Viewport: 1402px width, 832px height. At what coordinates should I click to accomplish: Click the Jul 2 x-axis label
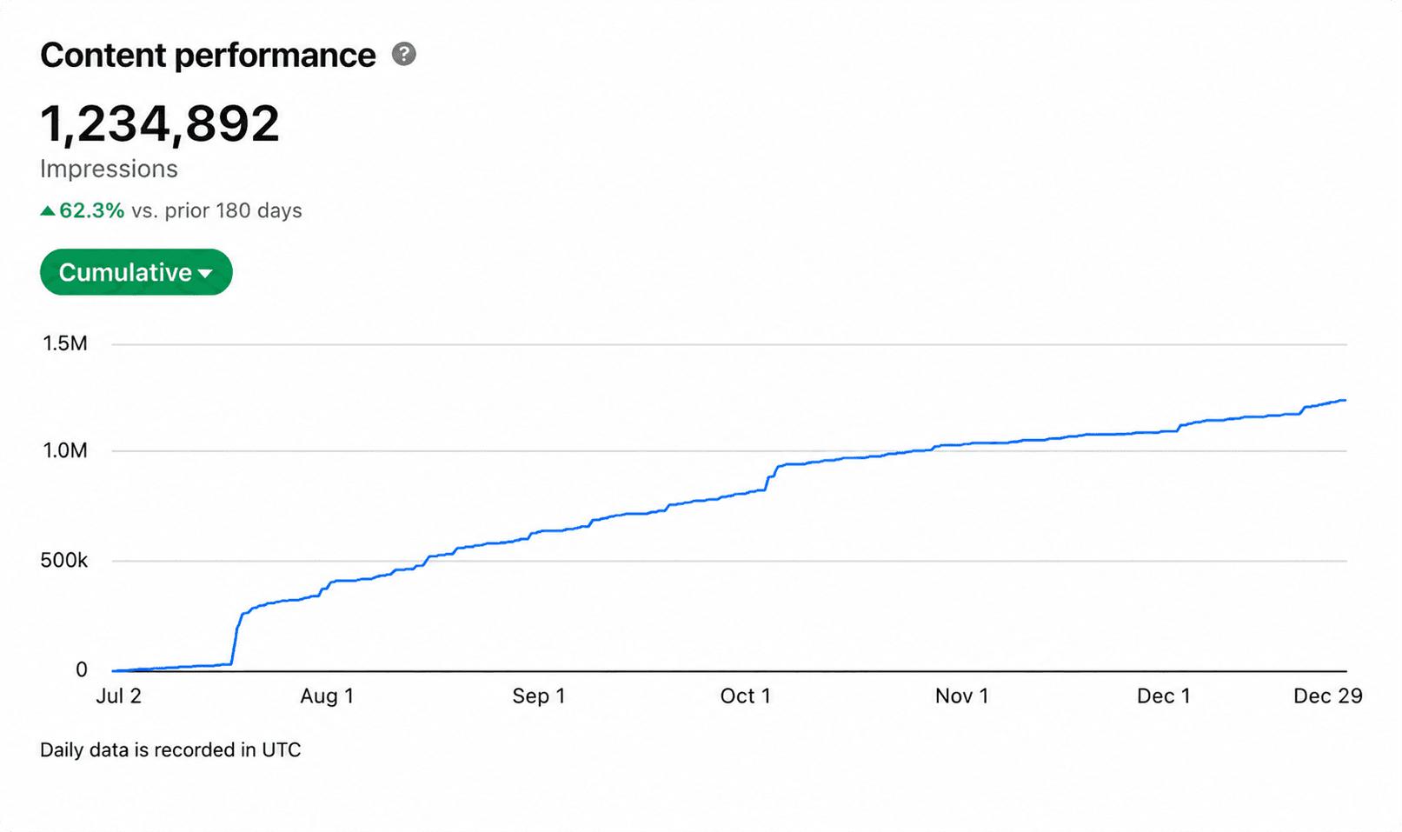click(118, 696)
